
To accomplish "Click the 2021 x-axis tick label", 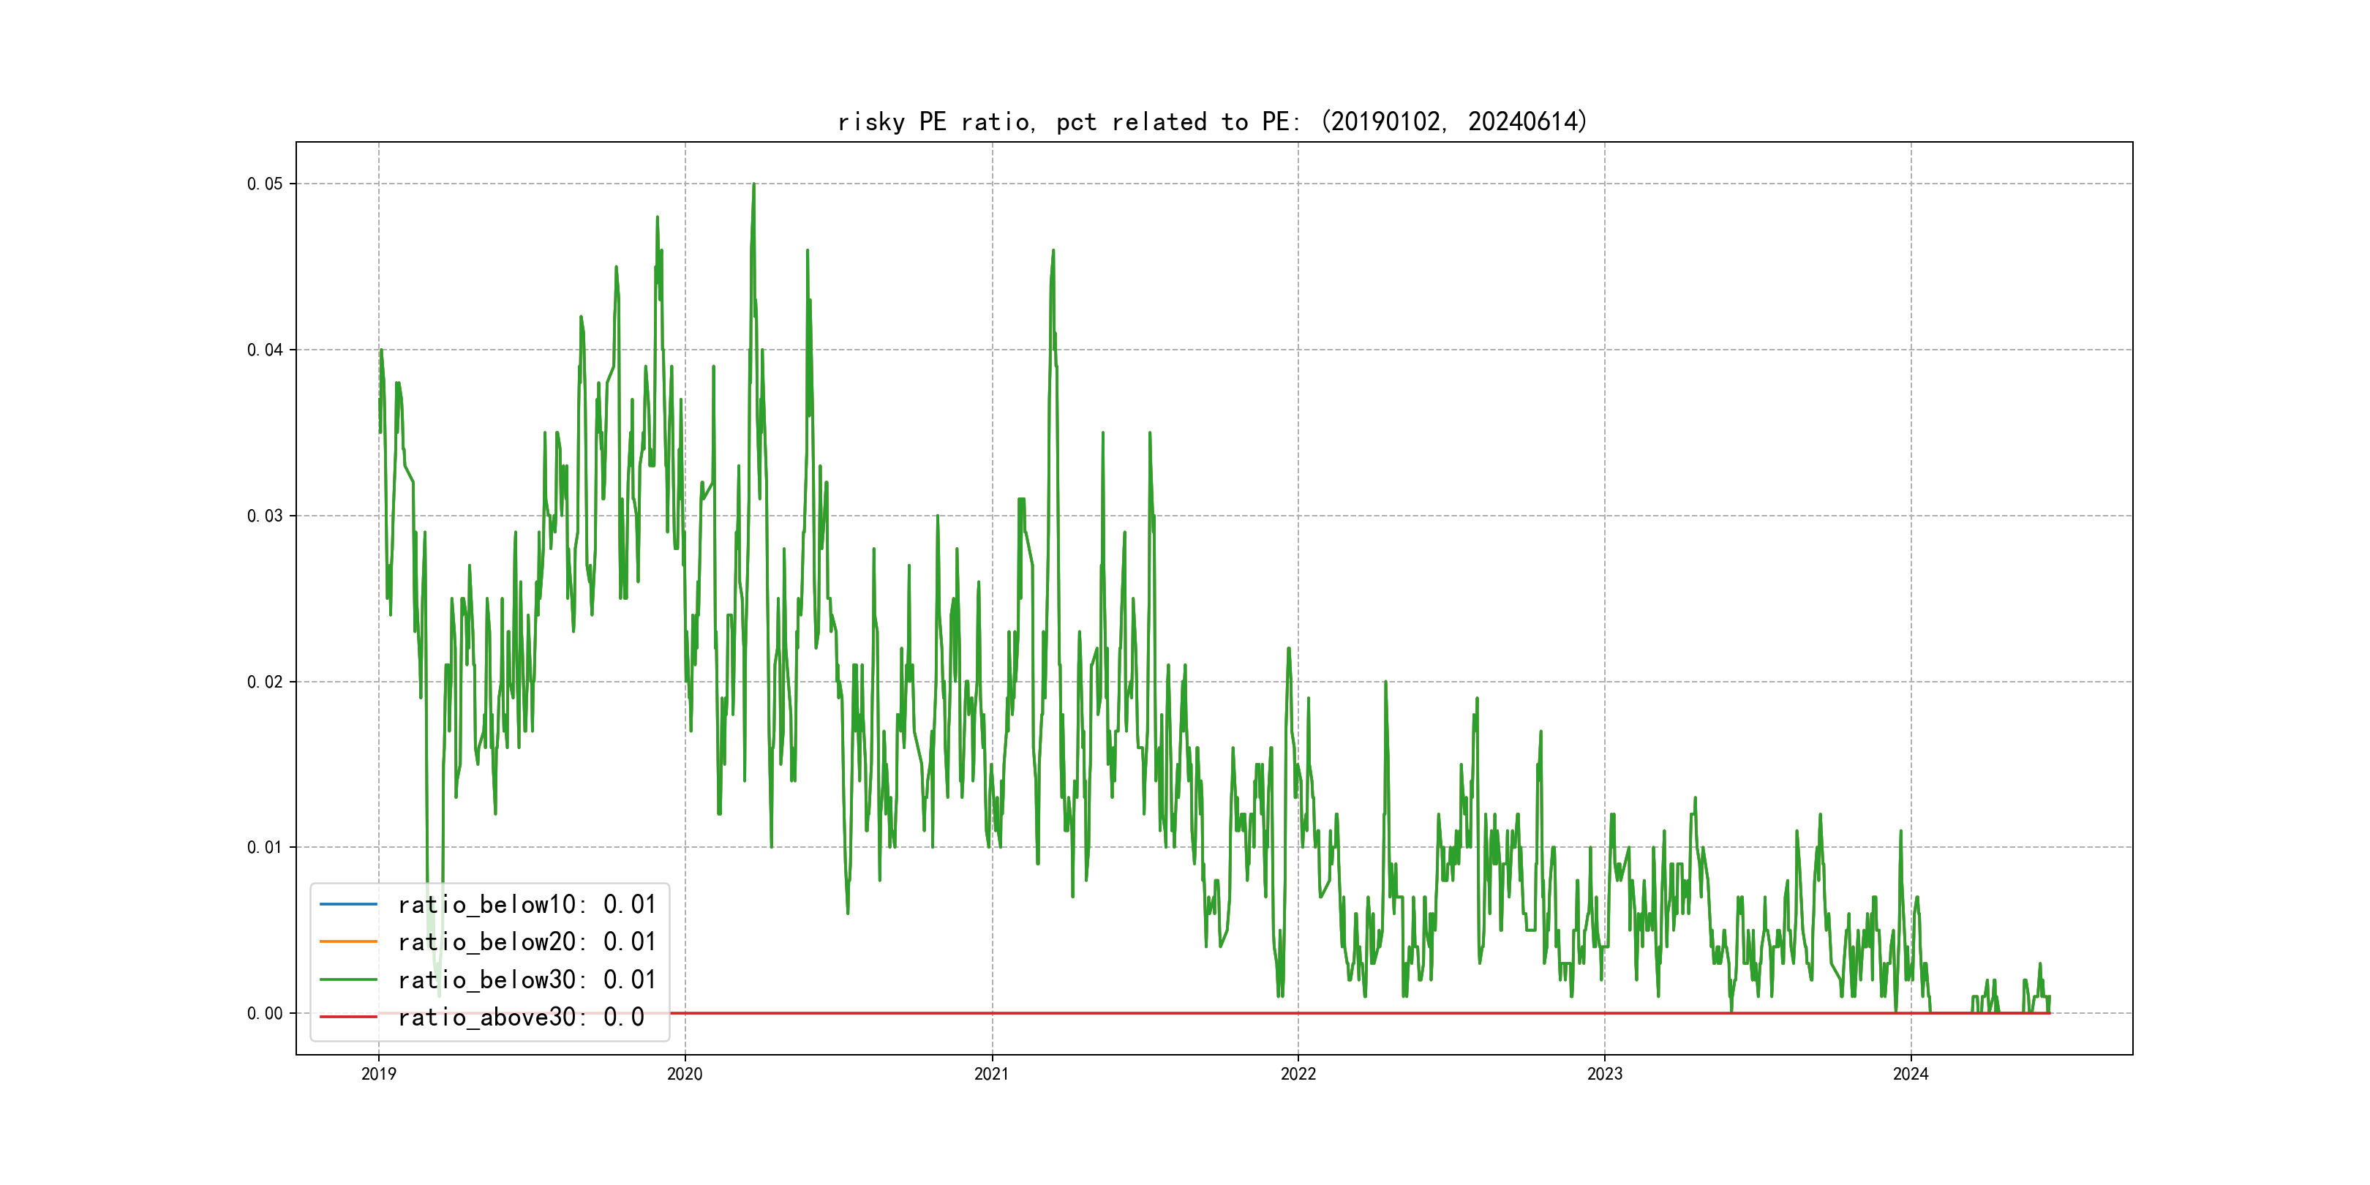I will coord(991,1074).
